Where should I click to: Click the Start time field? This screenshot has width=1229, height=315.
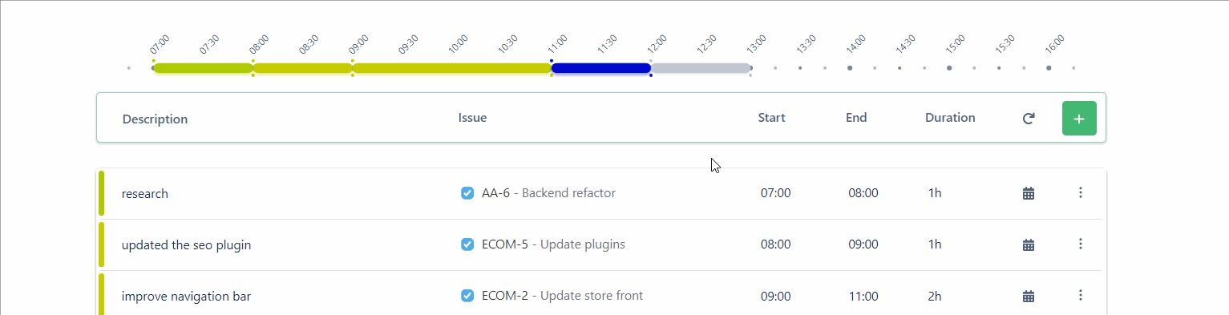point(772,118)
